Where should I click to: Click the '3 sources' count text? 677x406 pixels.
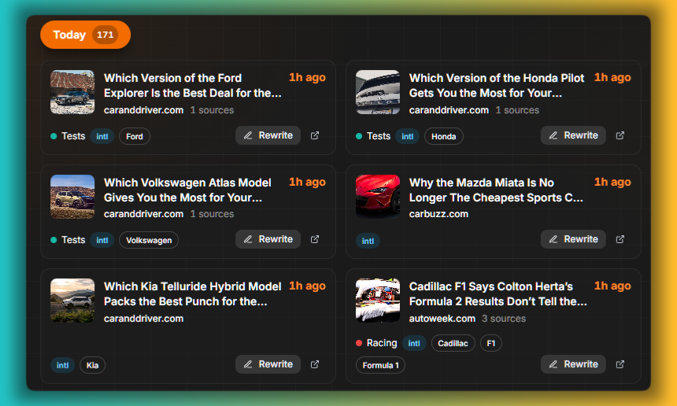click(504, 319)
